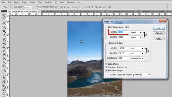Click Align Left Edges in options bar

(73, 7)
